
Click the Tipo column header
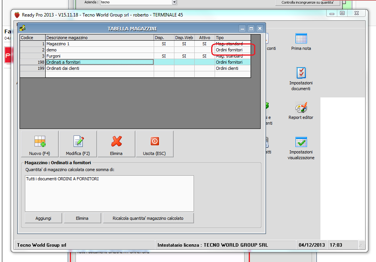pos(233,38)
